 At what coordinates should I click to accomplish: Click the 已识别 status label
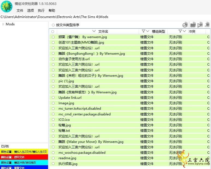(5, 146)
